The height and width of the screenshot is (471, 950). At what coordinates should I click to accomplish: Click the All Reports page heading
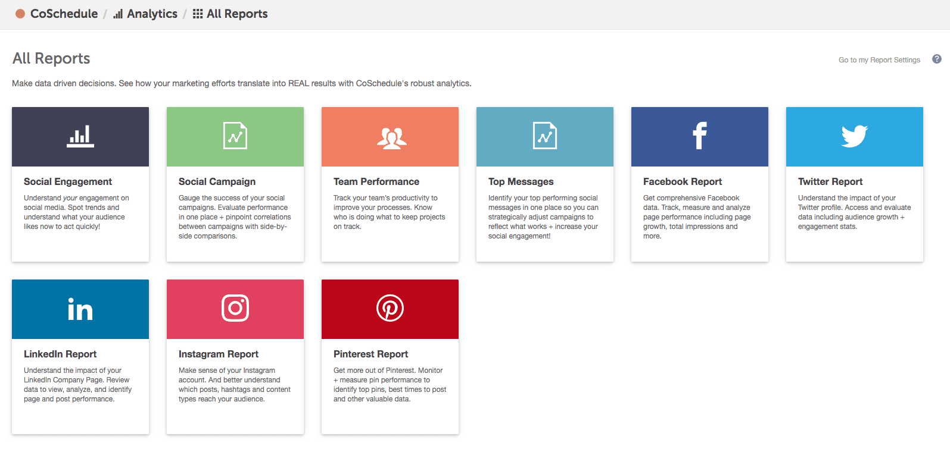(x=51, y=58)
